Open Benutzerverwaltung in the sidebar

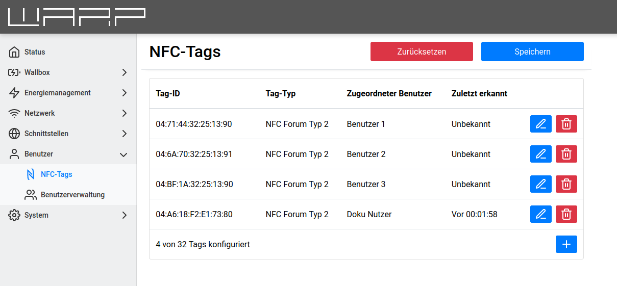pos(72,195)
